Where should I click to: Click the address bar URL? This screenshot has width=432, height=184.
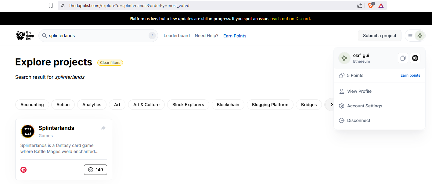coord(129,5)
